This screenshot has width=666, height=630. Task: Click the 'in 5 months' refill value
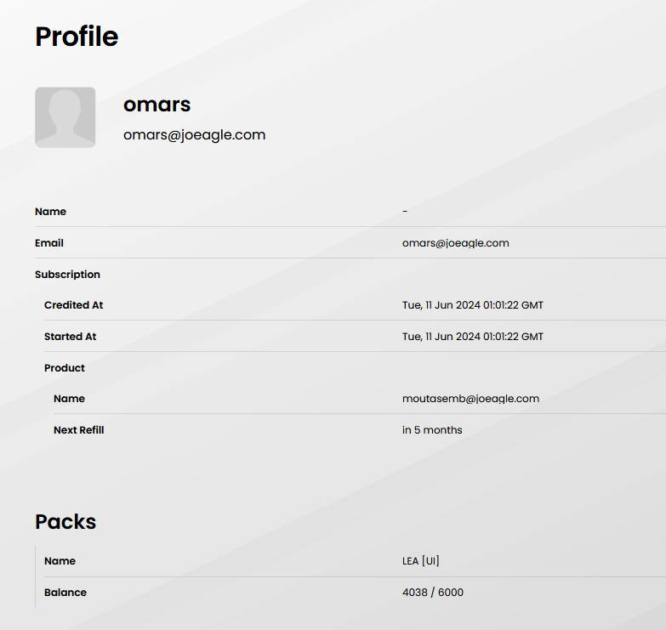tap(432, 430)
